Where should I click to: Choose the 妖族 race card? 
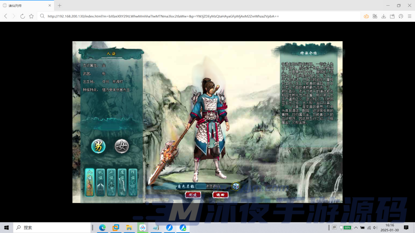click(x=101, y=182)
